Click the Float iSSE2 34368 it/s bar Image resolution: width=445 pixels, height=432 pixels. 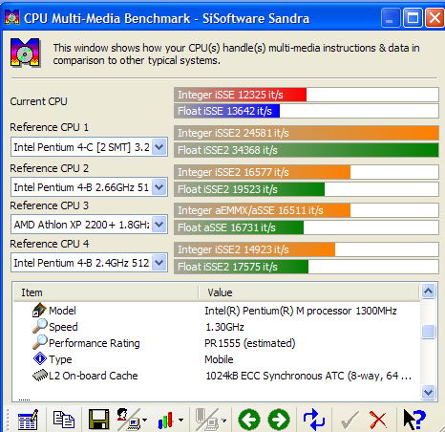pos(307,150)
